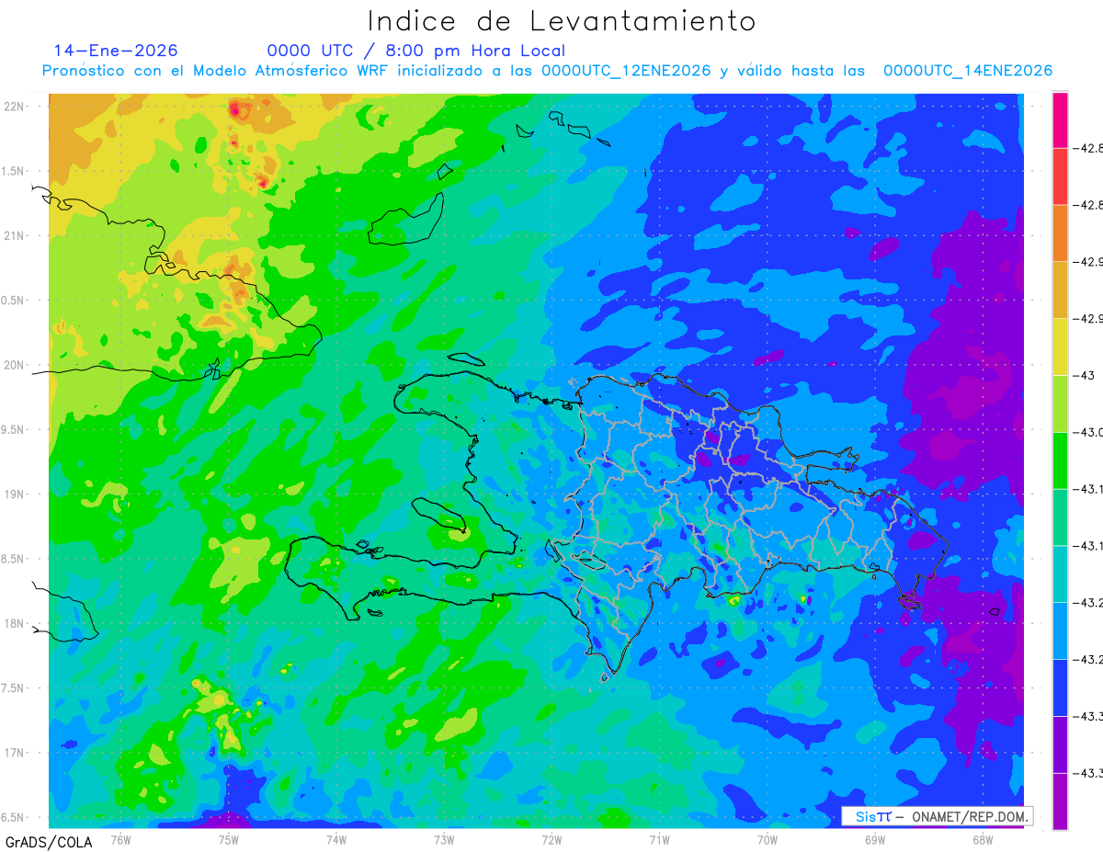Click the "68W" longitude label
The height and width of the screenshot is (852, 1103).
[x=983, y=839]
